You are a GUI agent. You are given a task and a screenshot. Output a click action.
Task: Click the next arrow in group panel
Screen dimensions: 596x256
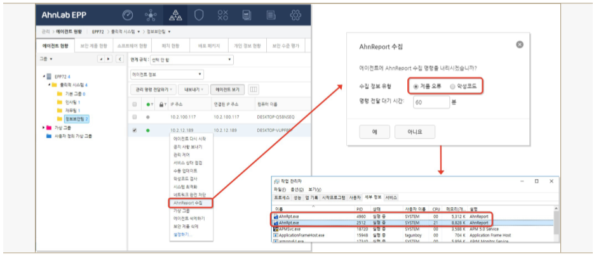(109, 59)
